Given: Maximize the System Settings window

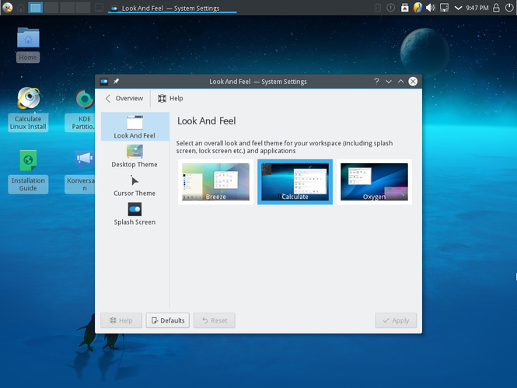Looking at the screenshot, I should (400, 82).
